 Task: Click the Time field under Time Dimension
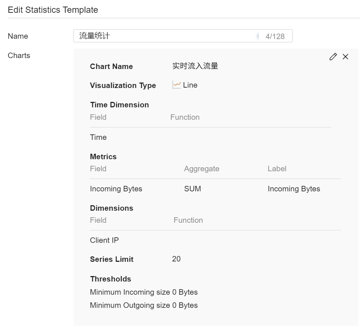coord(98,137)
